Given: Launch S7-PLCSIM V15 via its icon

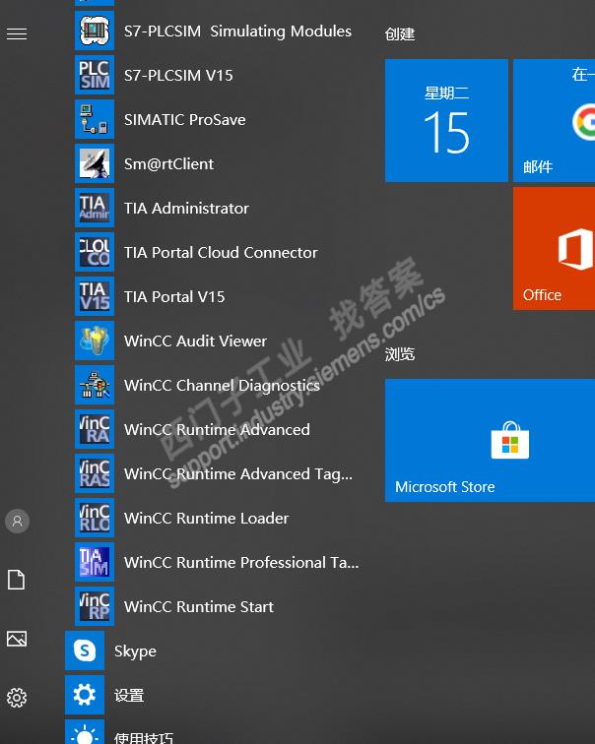Looking at the screenshot, I should (95, 75).
